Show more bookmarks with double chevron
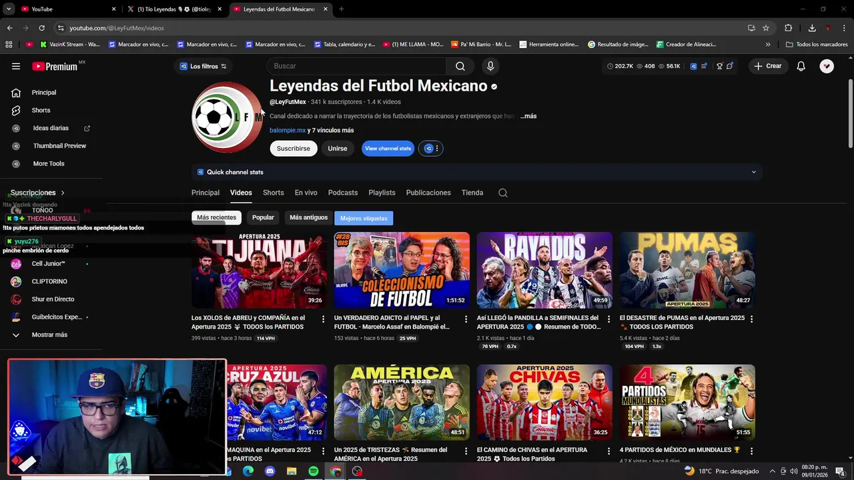Image resolution: width=854 pixels, height=480 pixels. [768, 45]
